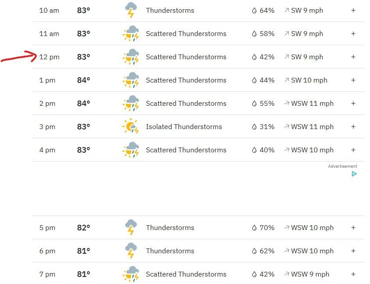
Task: Click the 11 am raindrop precipitation icon
Action: 254,34
